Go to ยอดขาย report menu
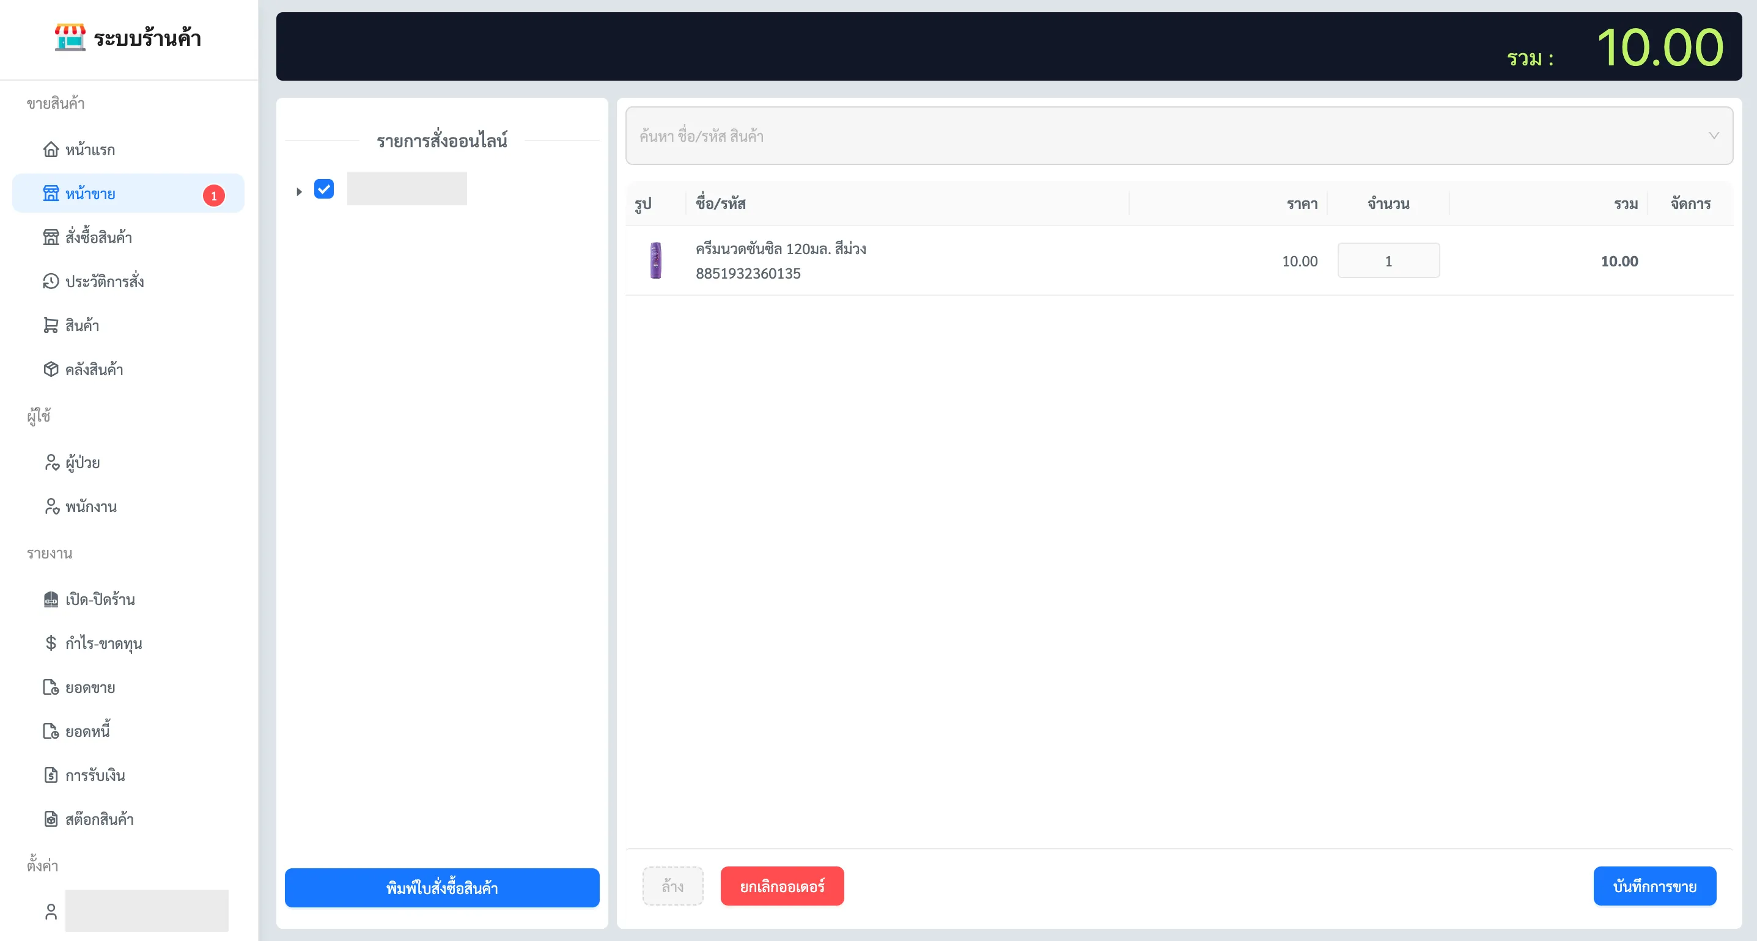1757x941 pixels. tap(90, 687)
